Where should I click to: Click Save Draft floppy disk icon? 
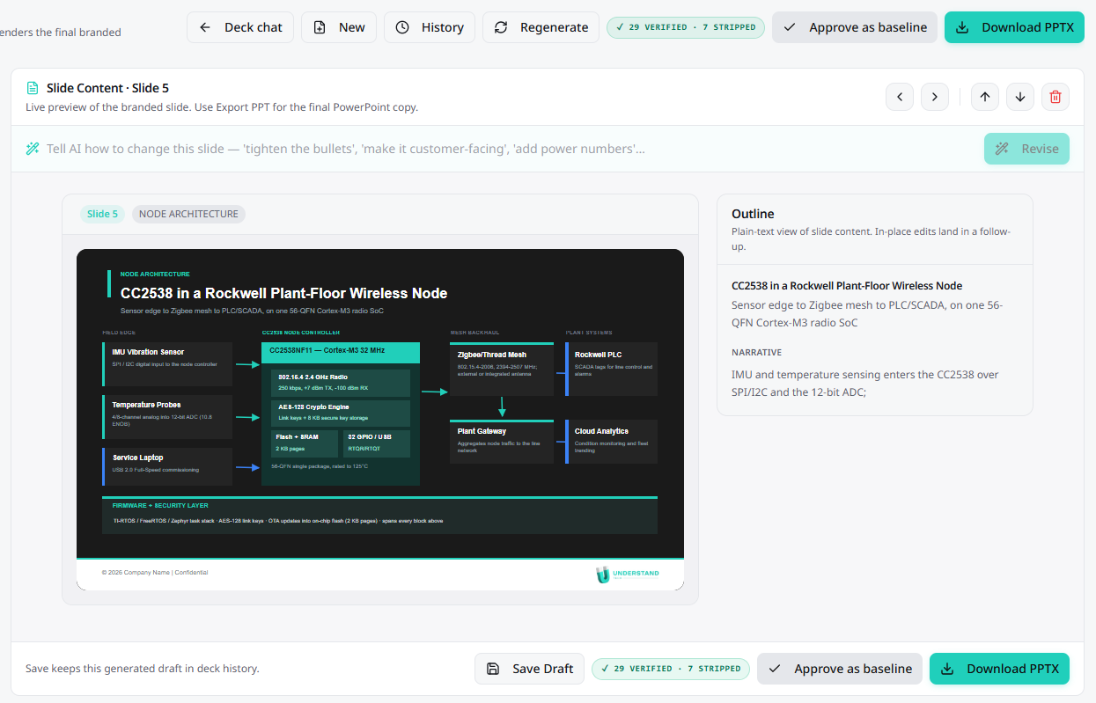[x=494, y=669]
